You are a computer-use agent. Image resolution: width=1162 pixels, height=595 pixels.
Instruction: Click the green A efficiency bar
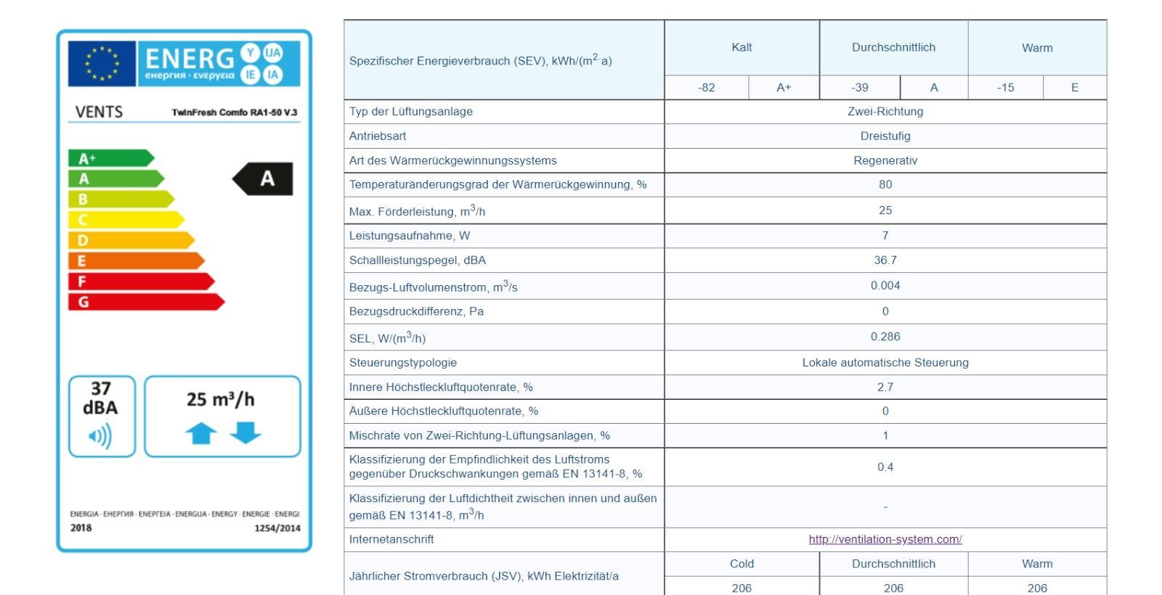pos(116,178)
